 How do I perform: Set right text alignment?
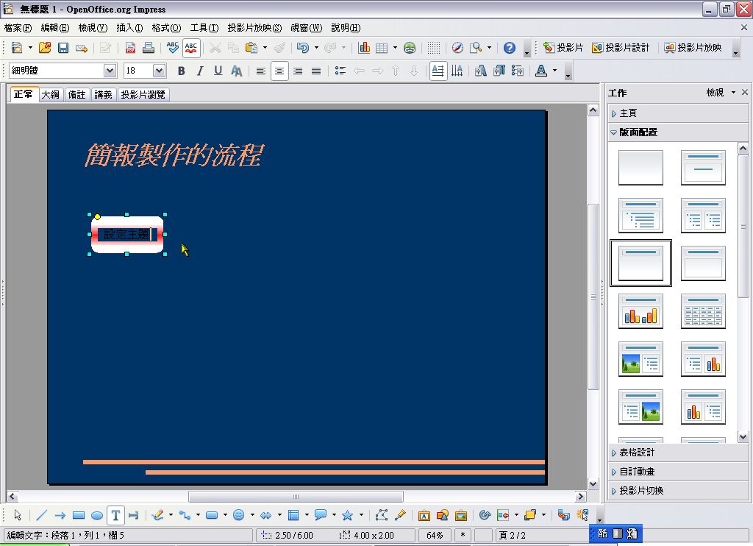[298, 71]
